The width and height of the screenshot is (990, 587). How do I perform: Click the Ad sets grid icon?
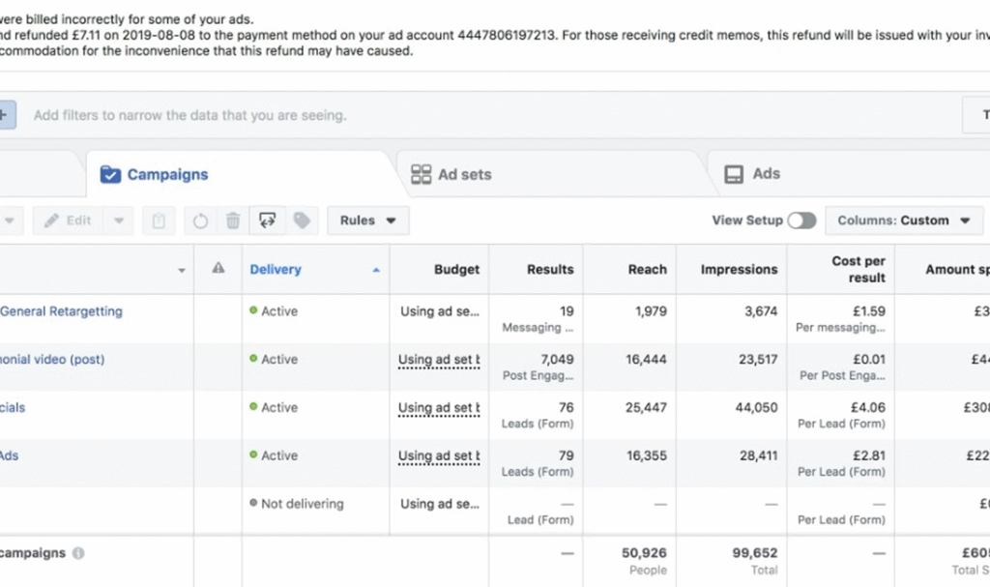click(x=421, y=174)
